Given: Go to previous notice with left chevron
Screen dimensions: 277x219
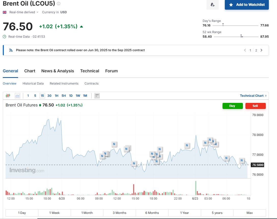Looking at the screenshot, I should click(x=245, y=50).
